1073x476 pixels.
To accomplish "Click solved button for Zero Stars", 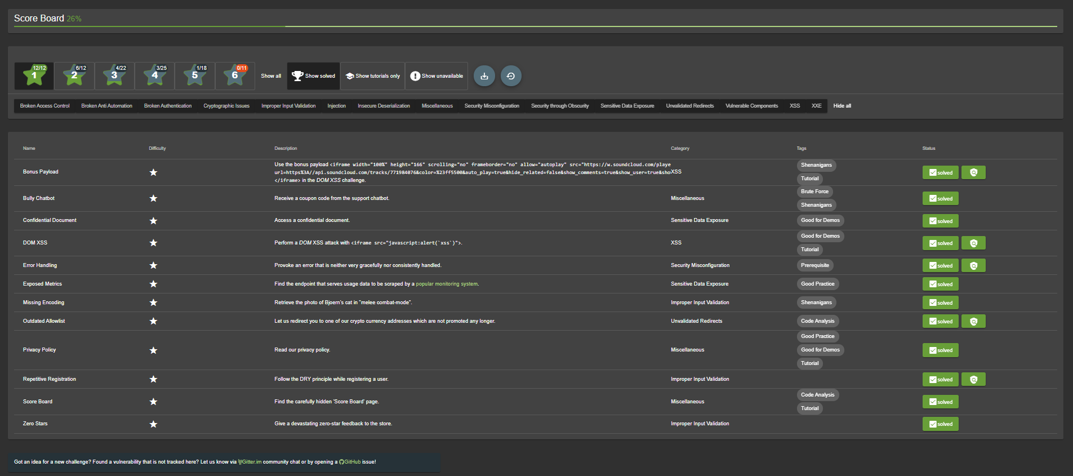I will click(x=941, y=424).
